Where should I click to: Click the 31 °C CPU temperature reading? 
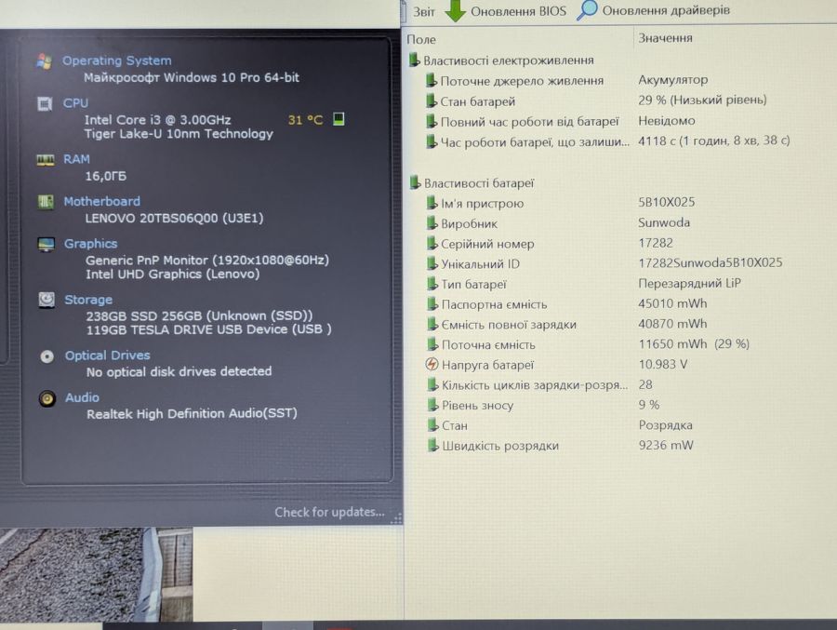305,120
